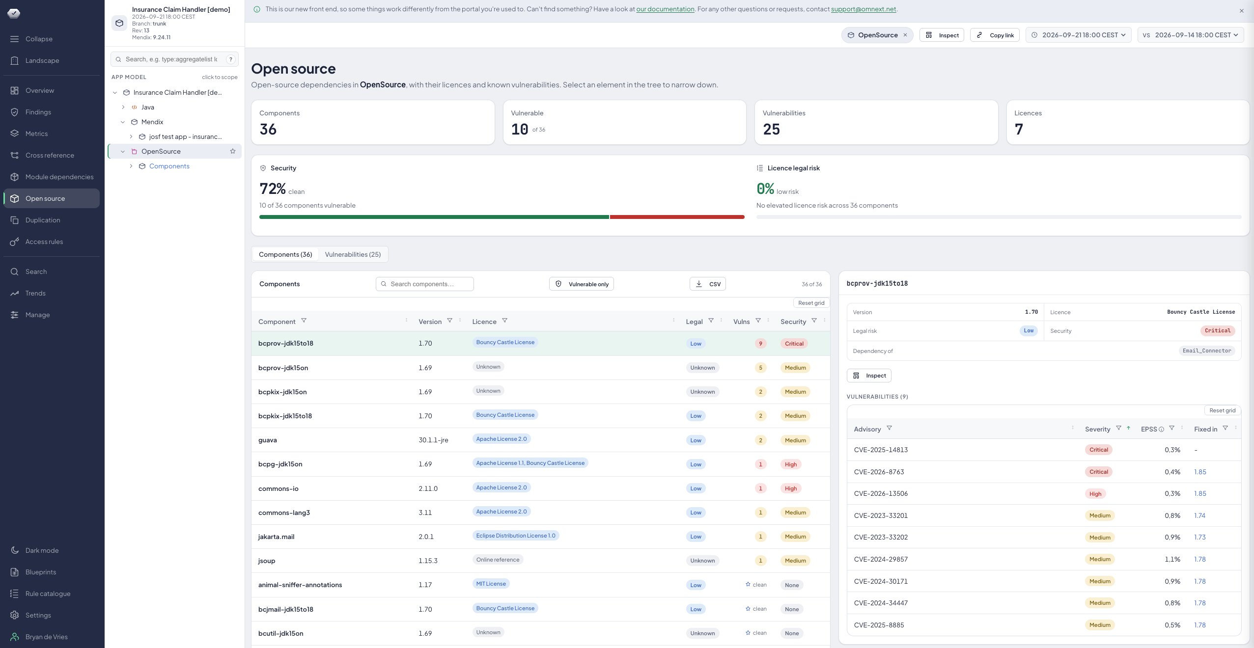The height and width of the screenshot is (648, 1254).
Task: Open the Duplication page
Action: 52,220
